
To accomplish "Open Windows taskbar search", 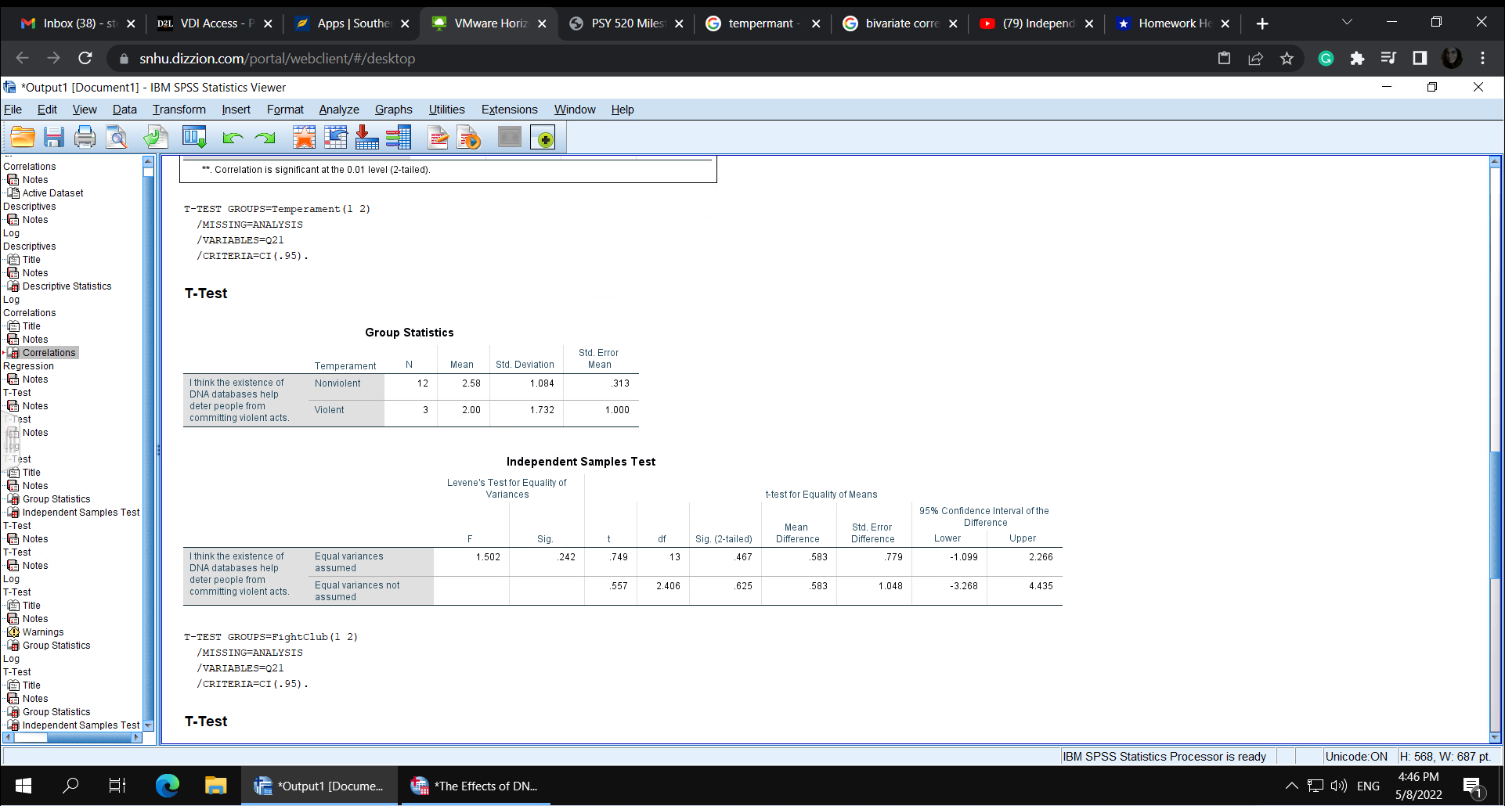I will tap(70, 786).
